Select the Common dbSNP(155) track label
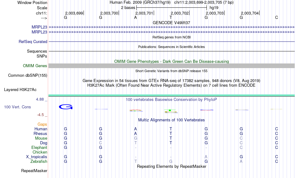This screenshot has width=295, height=178. click(x=28, y=76)
